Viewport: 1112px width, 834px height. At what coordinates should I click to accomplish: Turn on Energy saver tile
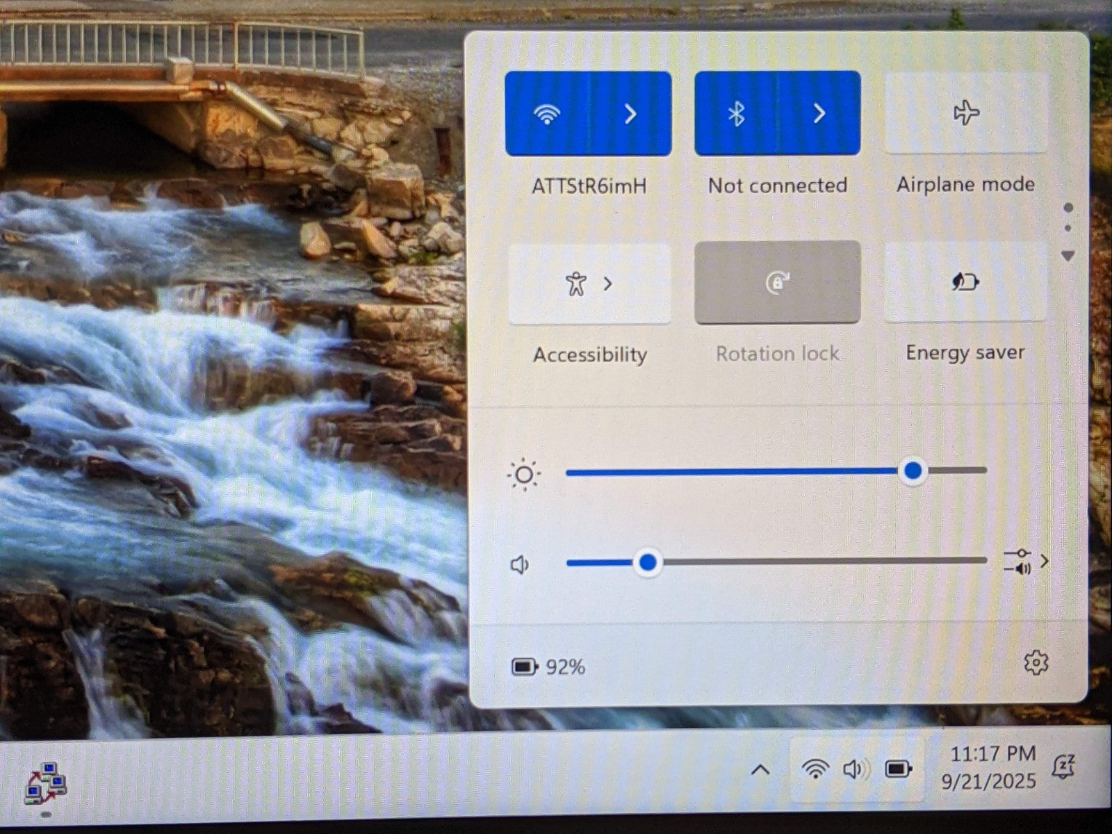click(965, 282)
